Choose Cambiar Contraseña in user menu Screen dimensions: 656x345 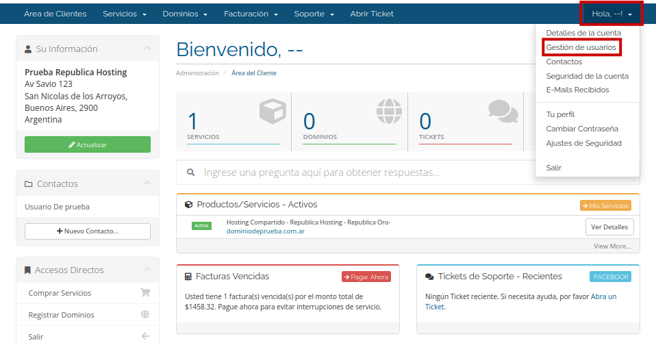click(x=582, y=129)
